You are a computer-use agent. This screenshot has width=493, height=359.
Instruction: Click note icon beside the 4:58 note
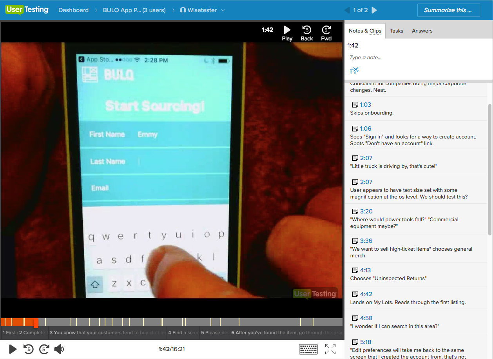tap(355, 318)
